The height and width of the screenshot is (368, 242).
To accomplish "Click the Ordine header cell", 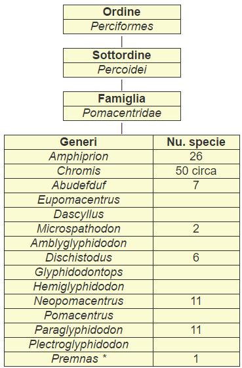I will pyautogui.click(x=122, y=12).
